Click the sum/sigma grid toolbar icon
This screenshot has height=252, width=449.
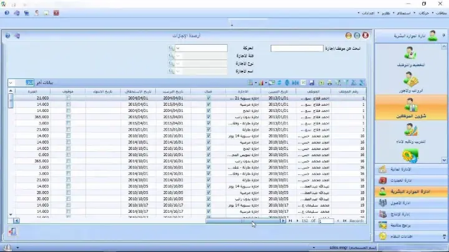[354, 83]
